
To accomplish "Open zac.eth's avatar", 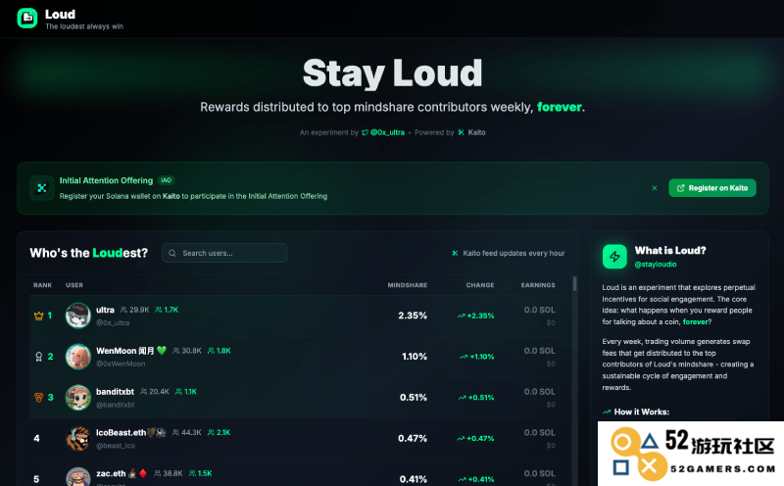I will tap(78, 477).
